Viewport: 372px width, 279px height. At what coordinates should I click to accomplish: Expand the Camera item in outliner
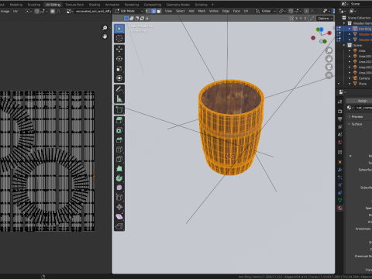point(350,78)
